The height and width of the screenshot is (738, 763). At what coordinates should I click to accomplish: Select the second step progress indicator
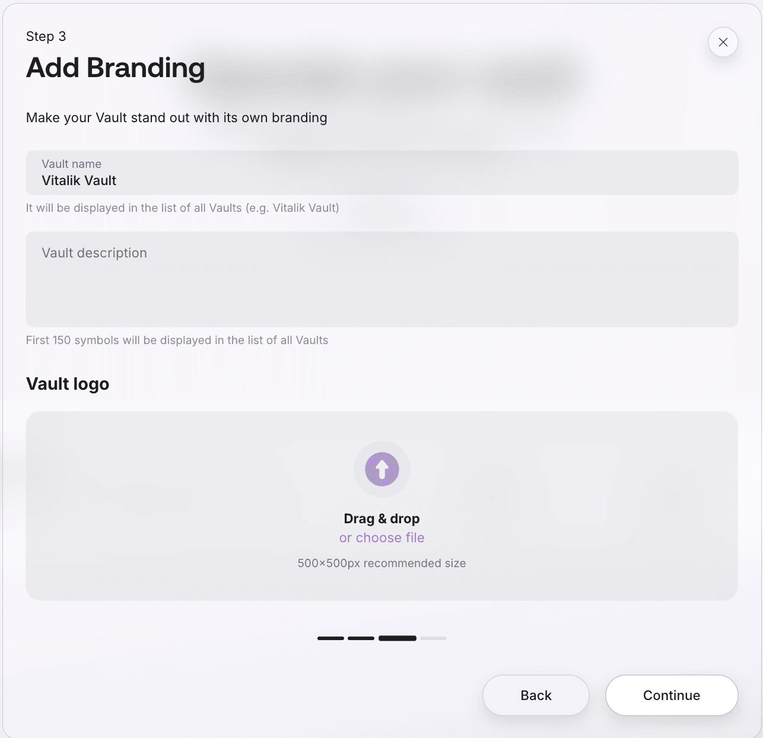coord(361,638)
